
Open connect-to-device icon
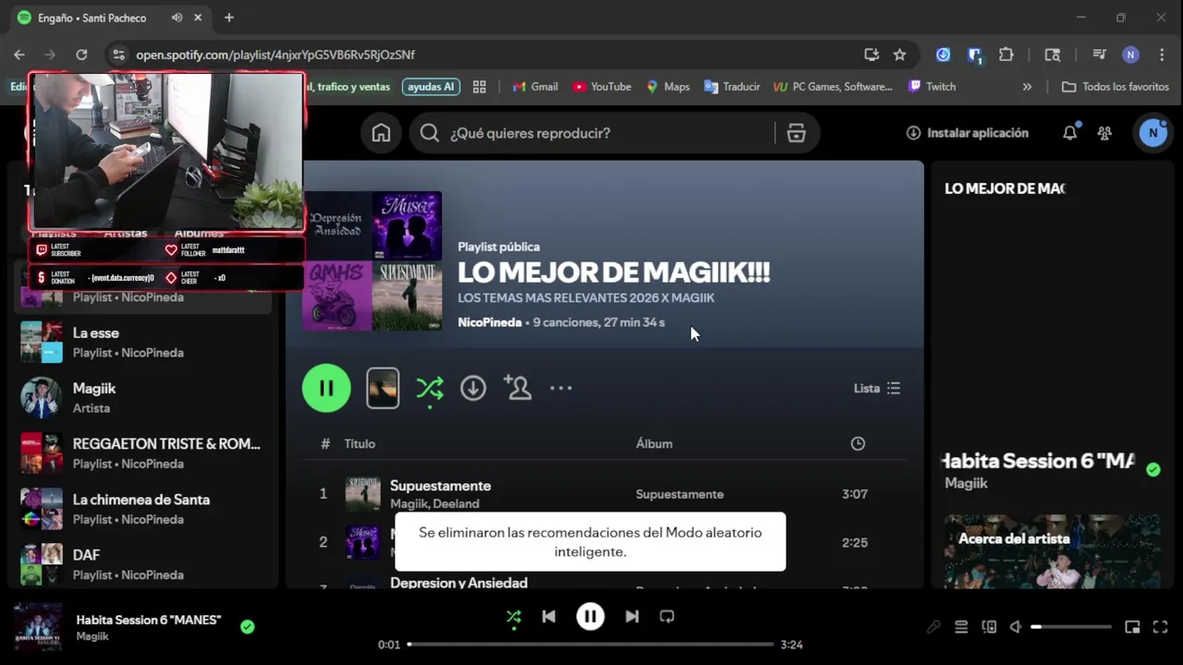coord(989,627)
